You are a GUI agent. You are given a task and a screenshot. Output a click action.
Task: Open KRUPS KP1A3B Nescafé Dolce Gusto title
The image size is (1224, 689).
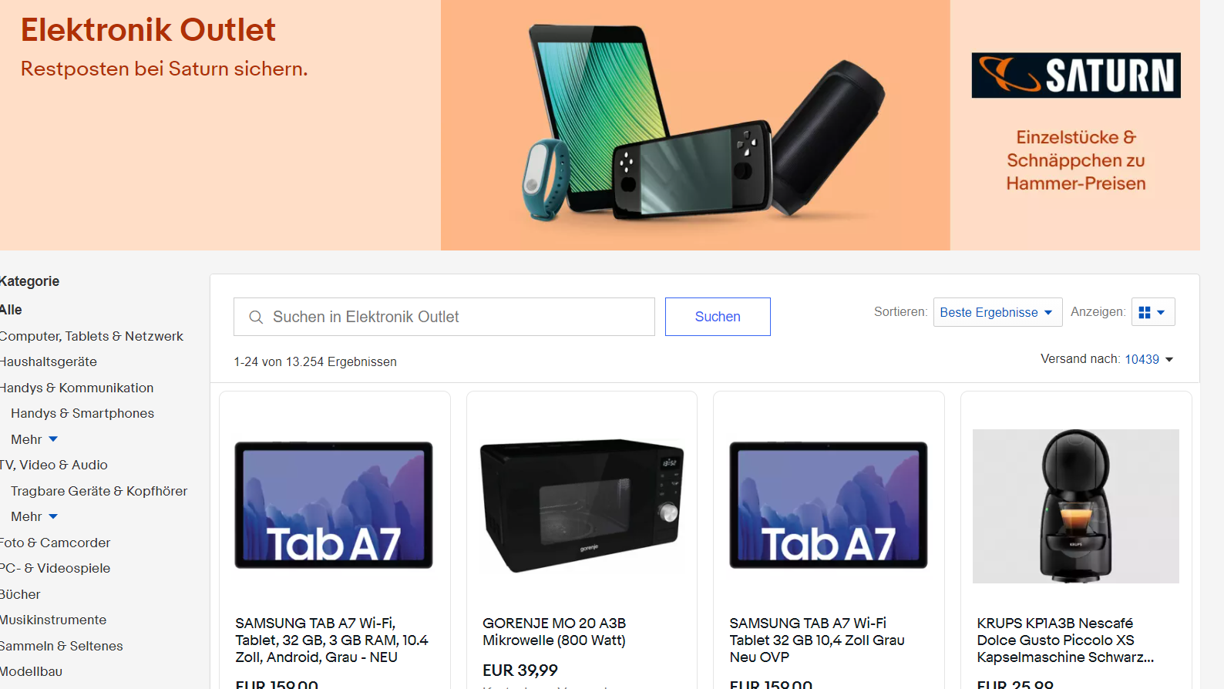point(1065,640)
